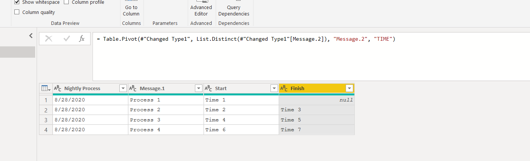The image size is (530, 161).
Task: Click the Time 1 cell
Action: click(241, 100)
